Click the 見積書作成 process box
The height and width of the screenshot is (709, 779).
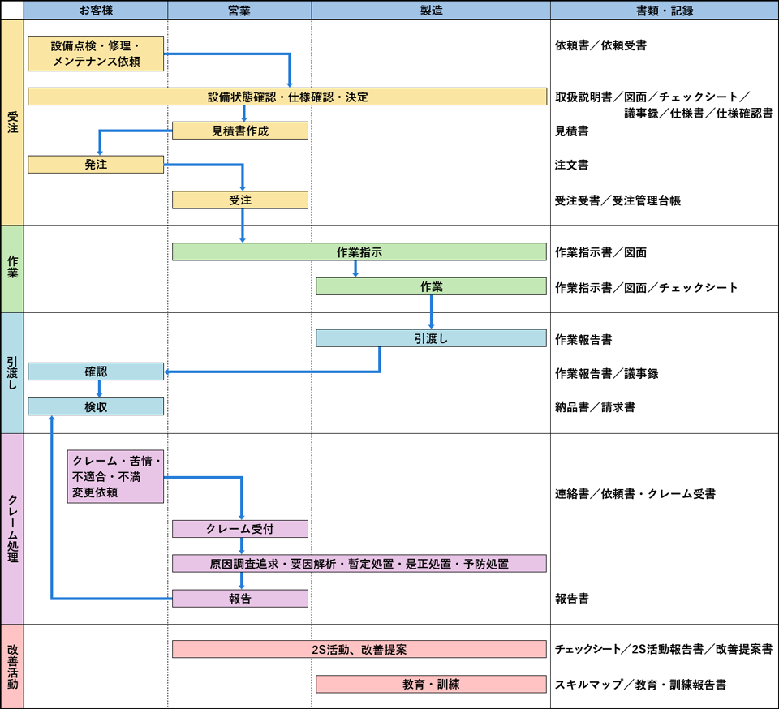[240, 131]
